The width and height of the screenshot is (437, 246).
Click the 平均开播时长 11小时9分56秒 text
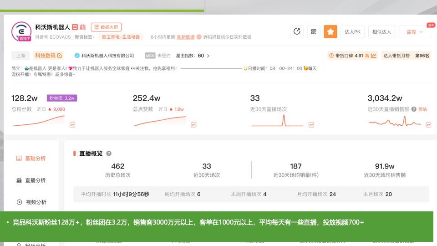[115, 194]
